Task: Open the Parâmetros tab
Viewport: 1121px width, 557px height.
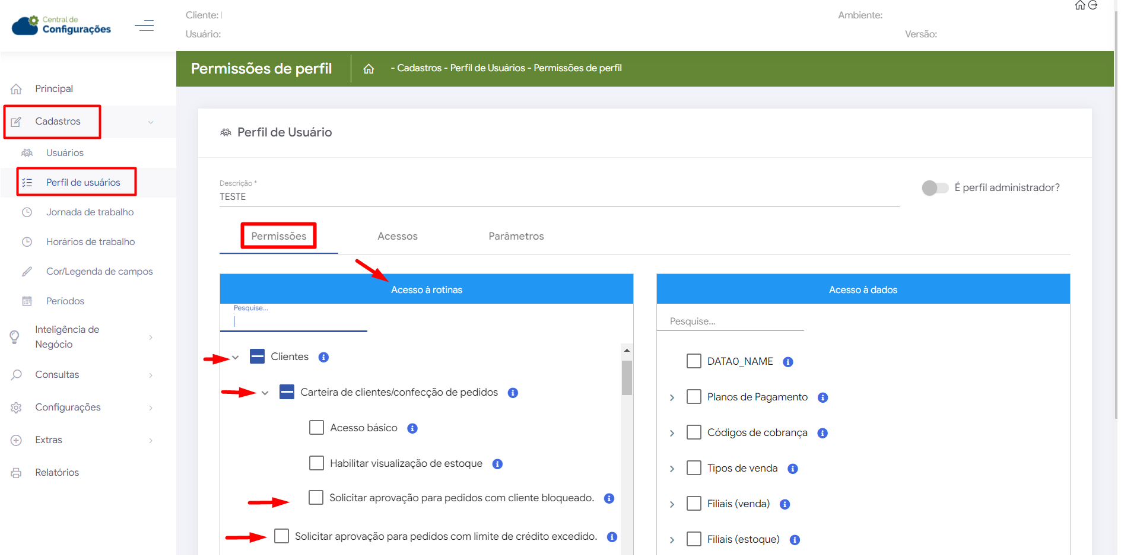Action: point(516,236)
